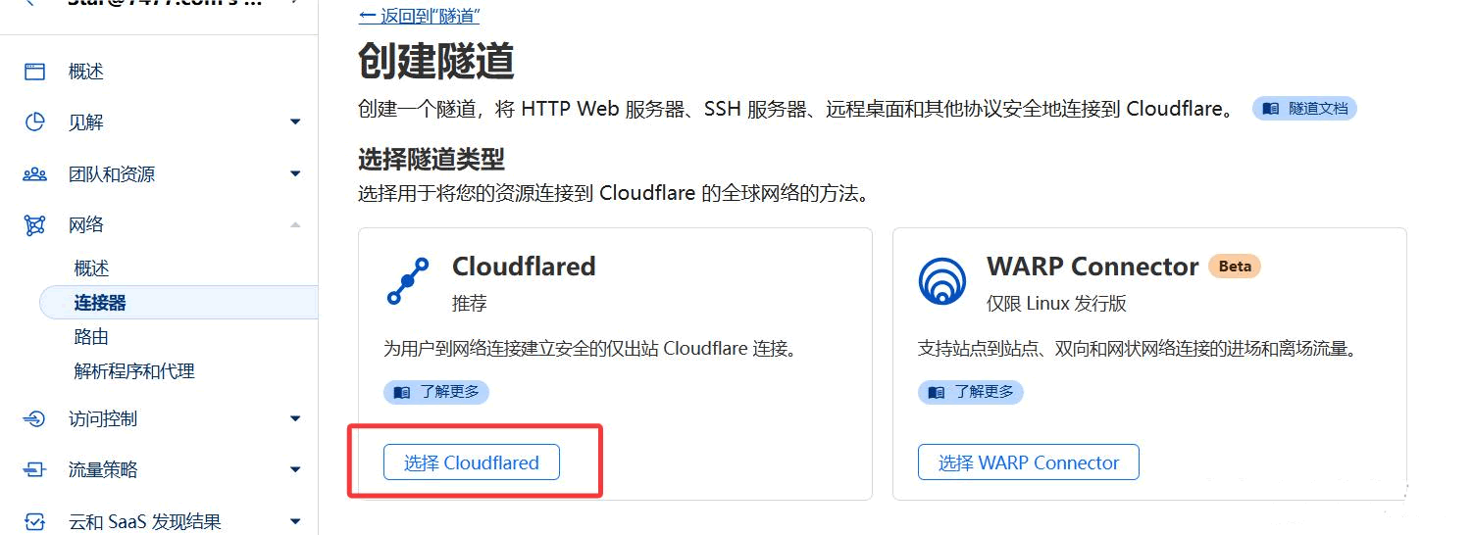Click the 访问控制 arrow icon
Screen dimensions: 1473x535
(34, 419)
